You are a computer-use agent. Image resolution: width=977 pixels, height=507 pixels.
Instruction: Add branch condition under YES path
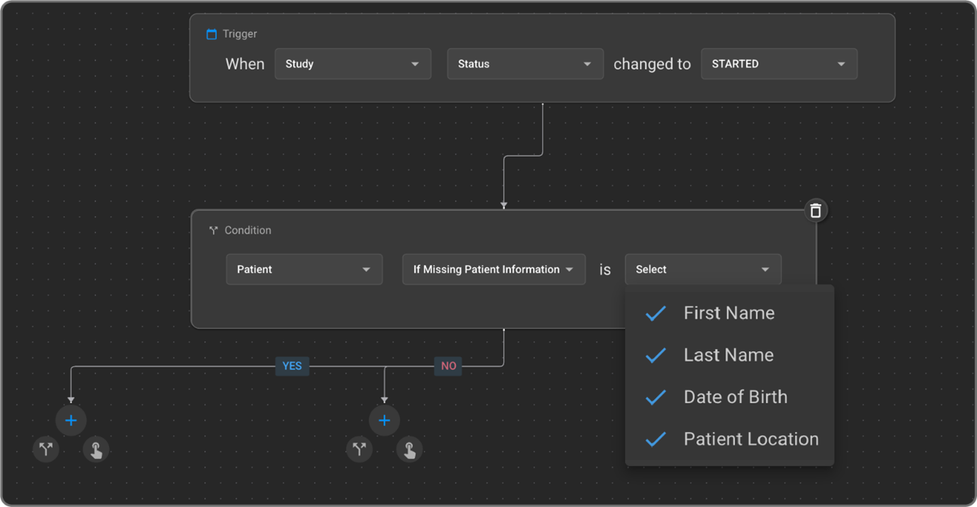point(46,449)
